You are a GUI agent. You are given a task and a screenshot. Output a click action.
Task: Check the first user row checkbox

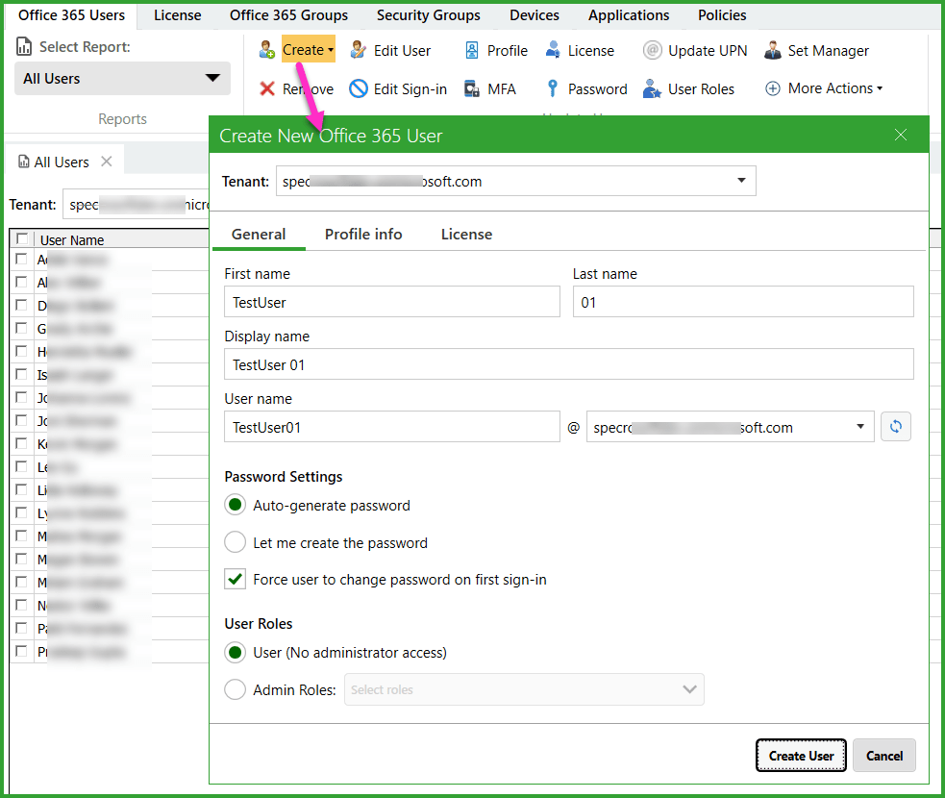point(22,260)
